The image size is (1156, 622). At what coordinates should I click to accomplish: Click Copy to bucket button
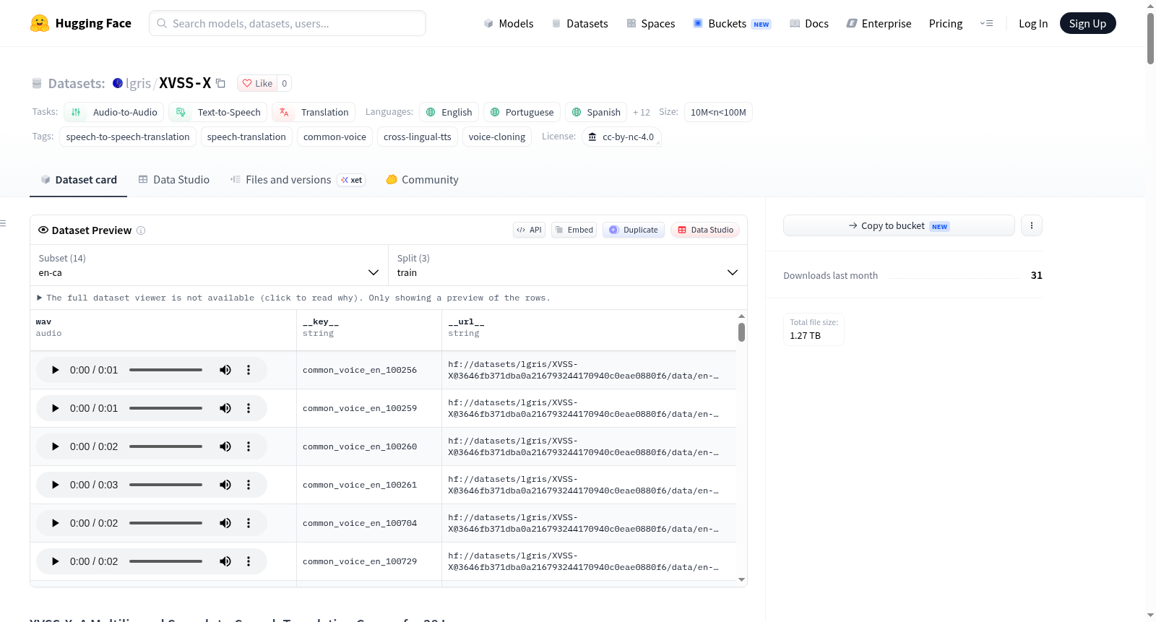click(899, 225)
